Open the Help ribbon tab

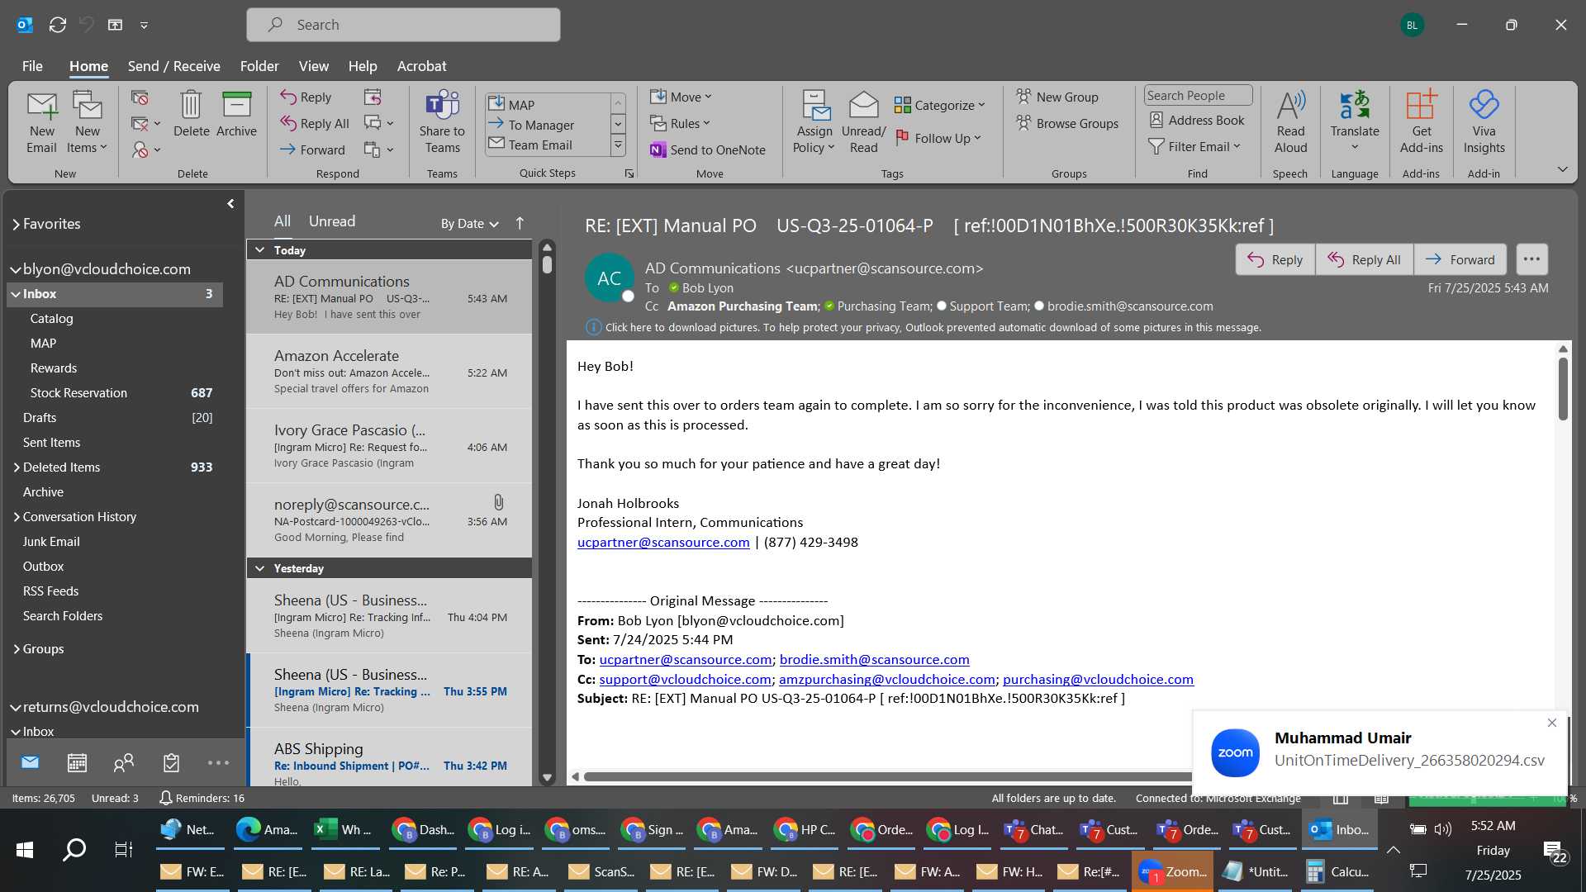(x=362, y=66)
